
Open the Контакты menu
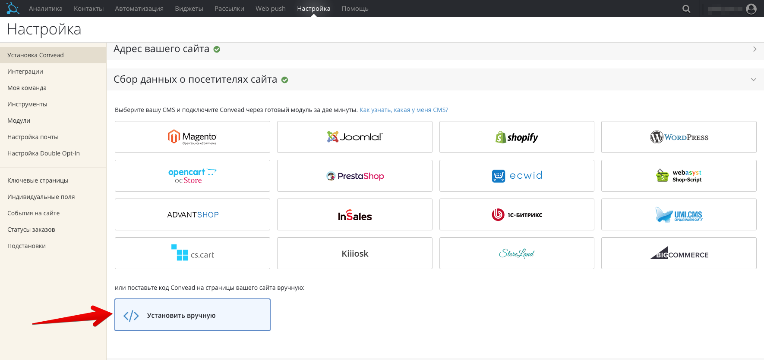point(89,9)
